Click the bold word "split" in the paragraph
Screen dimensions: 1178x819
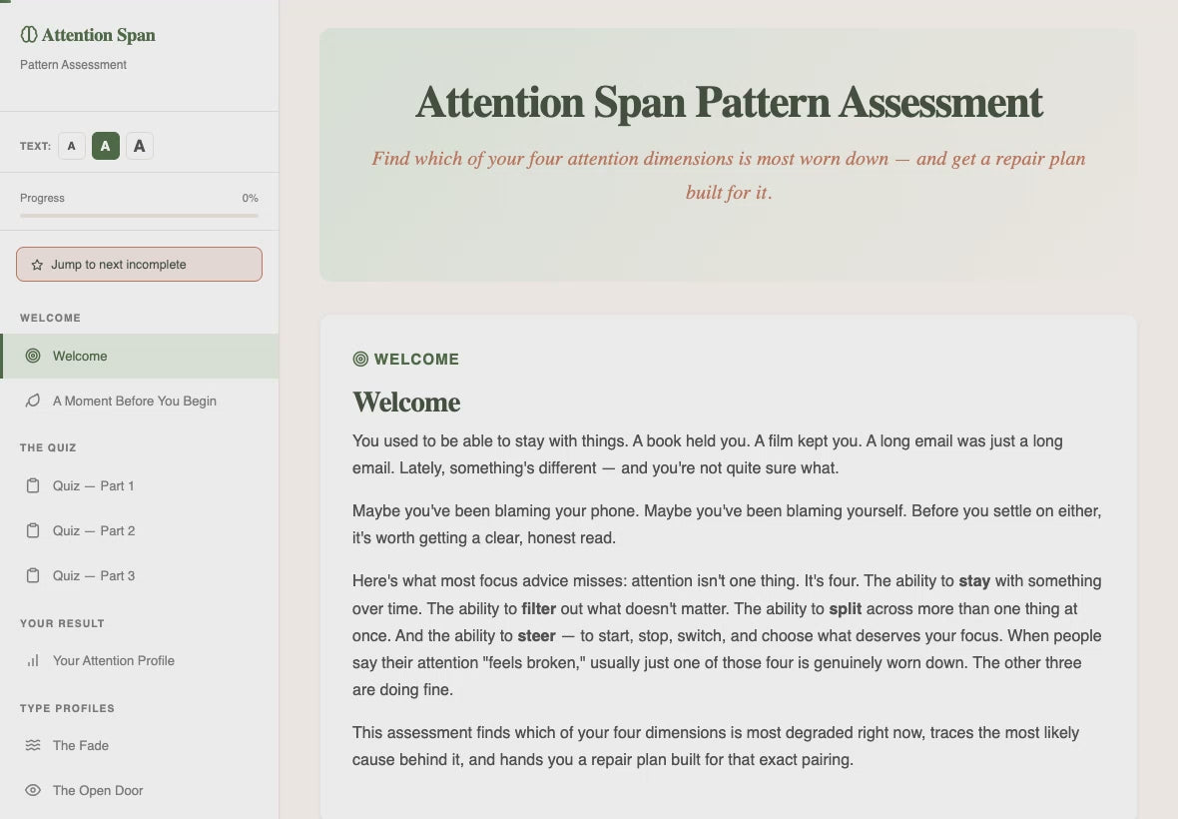(x=846, y=608)
